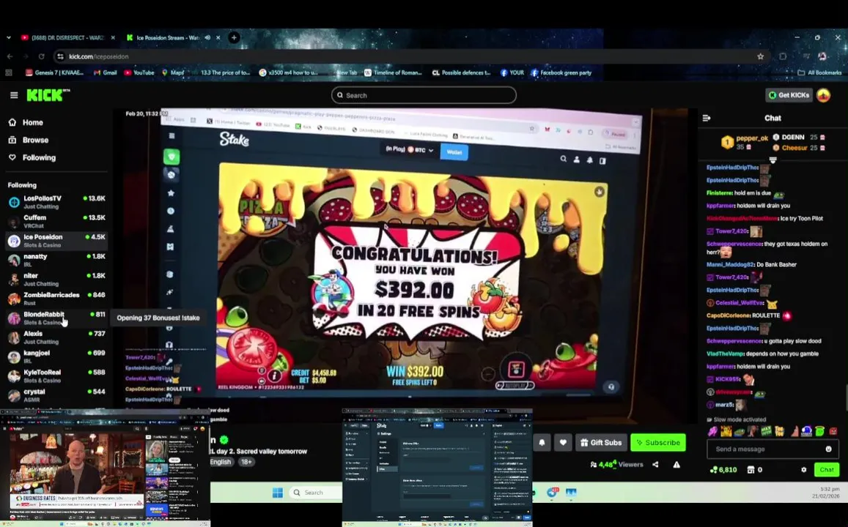Open ZombieBarricades channel in Following list
This screenshot has height=527, width=848.
click(56, 299)
